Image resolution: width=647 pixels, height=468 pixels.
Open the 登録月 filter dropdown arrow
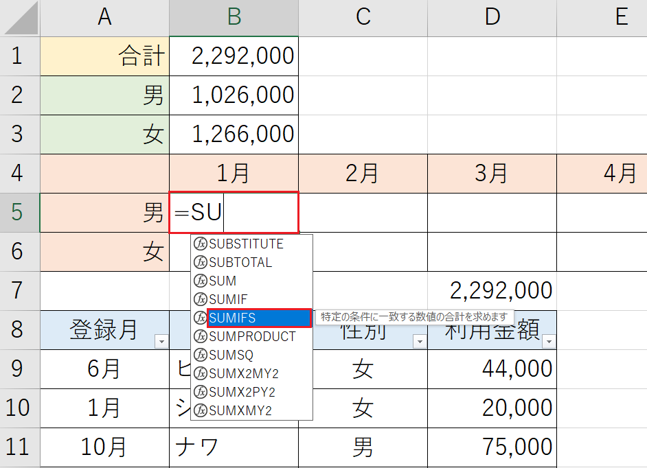point(162,342)
